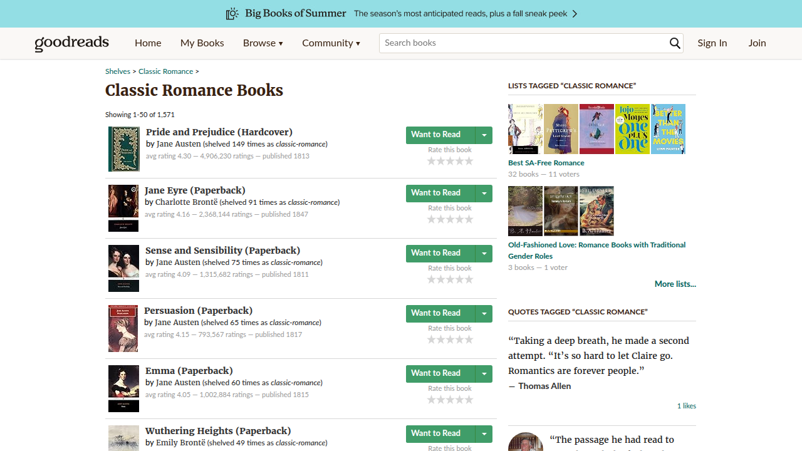Rate Emma five stars
Viewport: 802px width, 451px height.
pyautogui.click(x=469, y=400)
